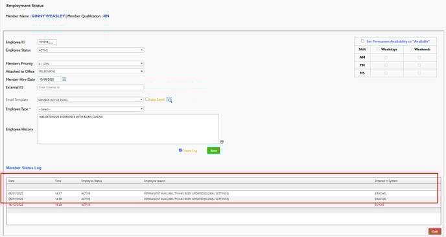Open the Member Hire Date calendar picker
Screen dimensions: 446x237
coord(64,79)
